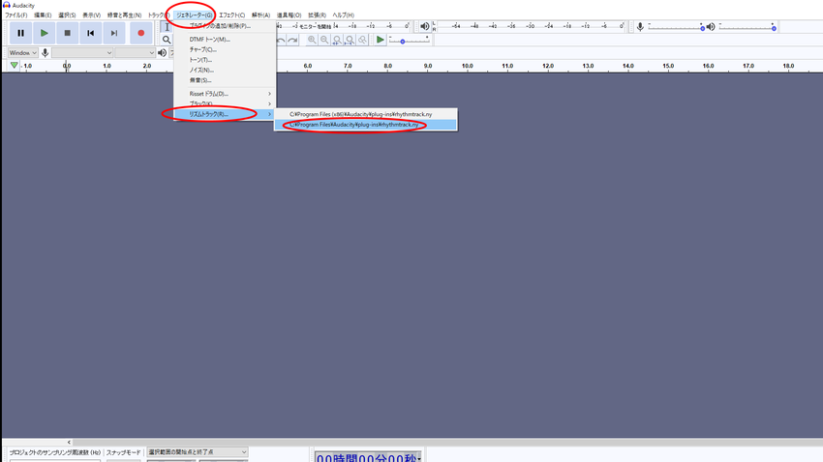Choose トーン(T) generator entry
This screenshot has width=823, height=462.
point(225,60)
